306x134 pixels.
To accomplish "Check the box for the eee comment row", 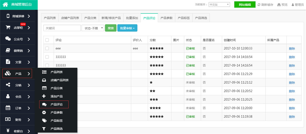I will 47,48.
